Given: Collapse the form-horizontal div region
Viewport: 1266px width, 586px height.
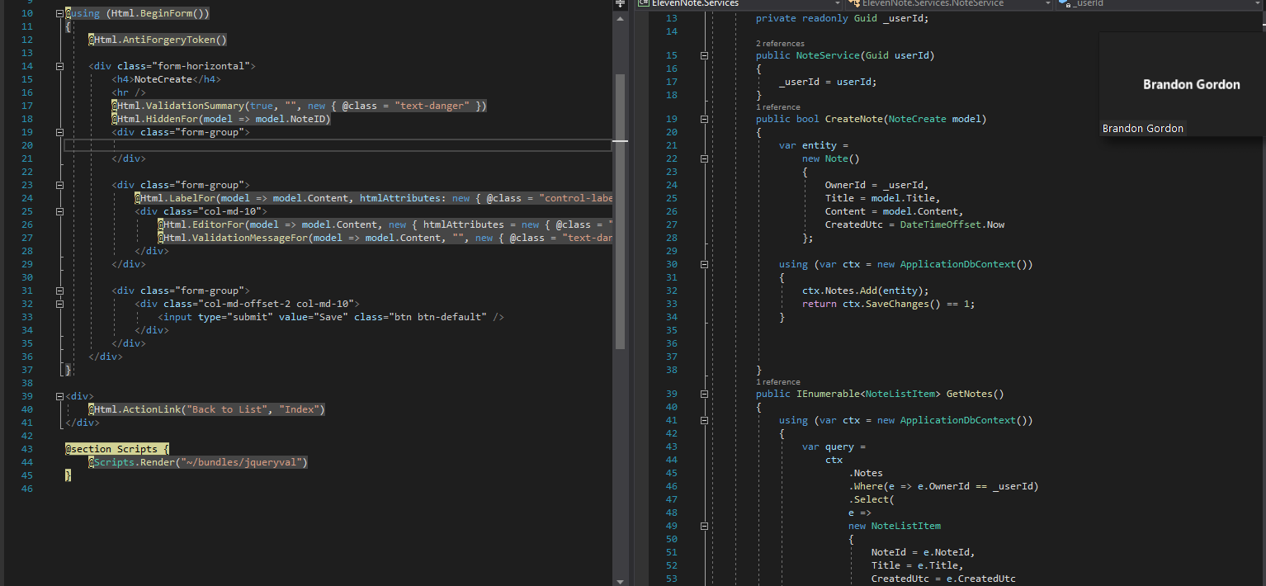Looking at the screenshot, I should 59,66.
